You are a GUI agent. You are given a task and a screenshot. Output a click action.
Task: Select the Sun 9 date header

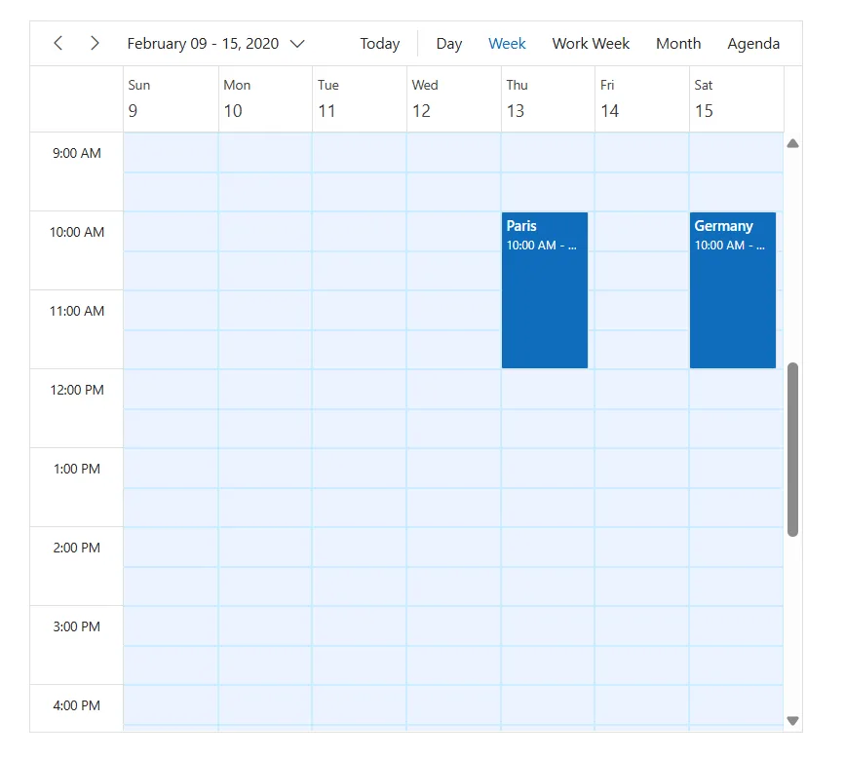point(171,98)
